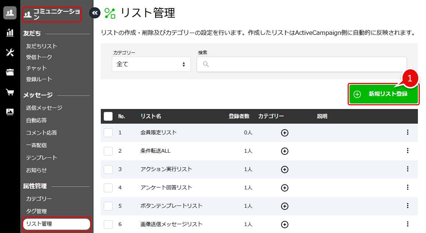Viewport: 426px width, 233px height.
Task: Click the 新規リスト登録 button
Action: click(384, 94)
